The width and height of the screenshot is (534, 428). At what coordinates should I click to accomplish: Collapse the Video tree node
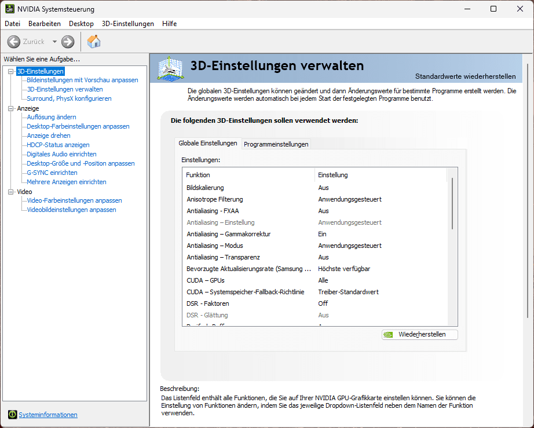point(11,192)
